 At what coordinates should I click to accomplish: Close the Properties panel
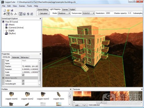[40, 54]
